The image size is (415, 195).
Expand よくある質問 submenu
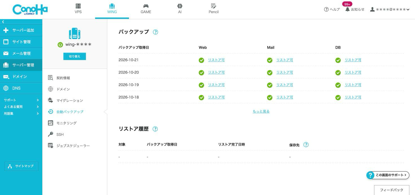pyautogui.click(x=21, y=107)
